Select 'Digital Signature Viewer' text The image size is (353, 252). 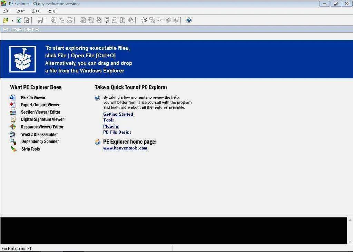(42, 119)
